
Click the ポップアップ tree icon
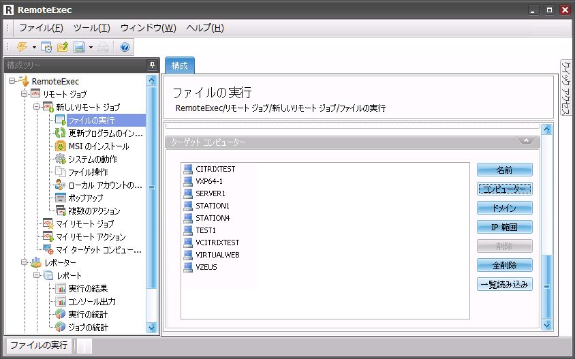[60, 198]
